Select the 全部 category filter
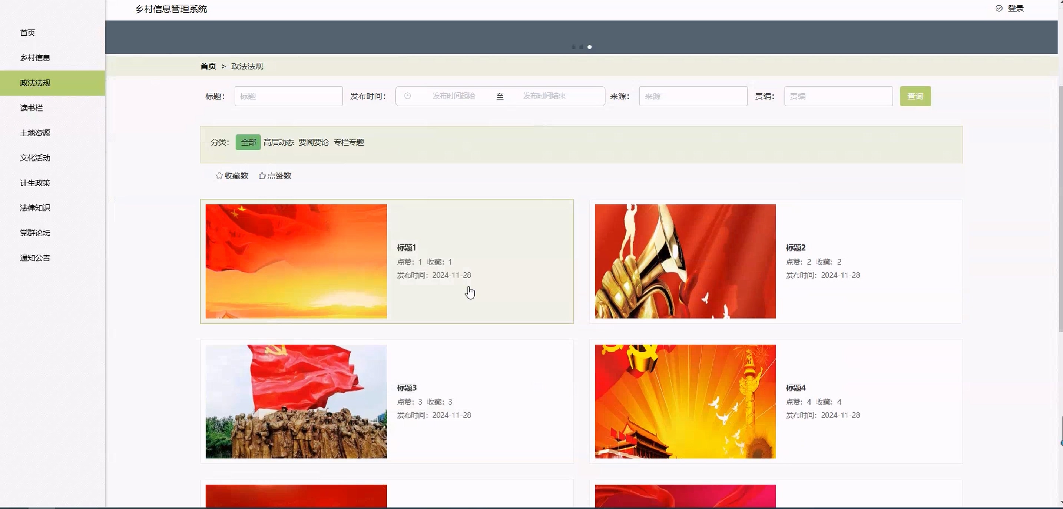This screenshot has width=1063, height=509. click(x=248, y=142)
